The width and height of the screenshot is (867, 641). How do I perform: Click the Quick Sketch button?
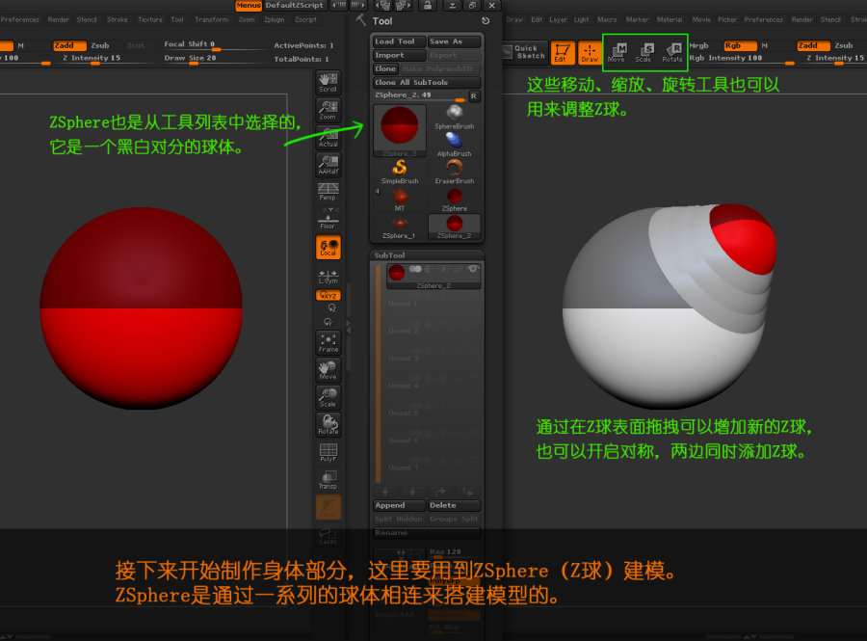525,52
